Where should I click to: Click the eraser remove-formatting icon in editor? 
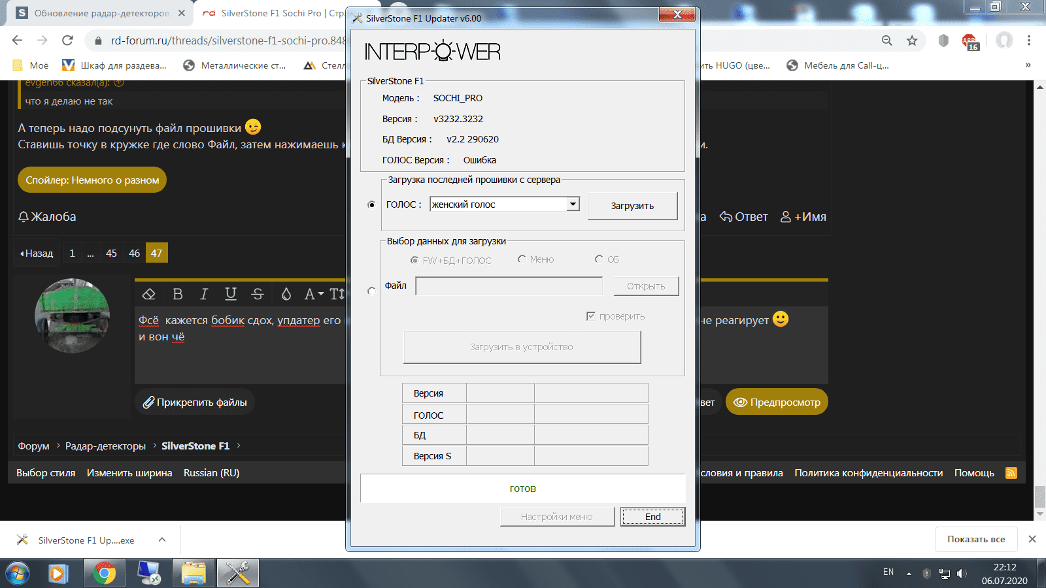(x=149, y=294)
